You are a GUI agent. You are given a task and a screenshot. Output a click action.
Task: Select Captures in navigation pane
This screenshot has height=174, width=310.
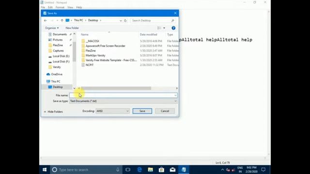pos(58,51)
